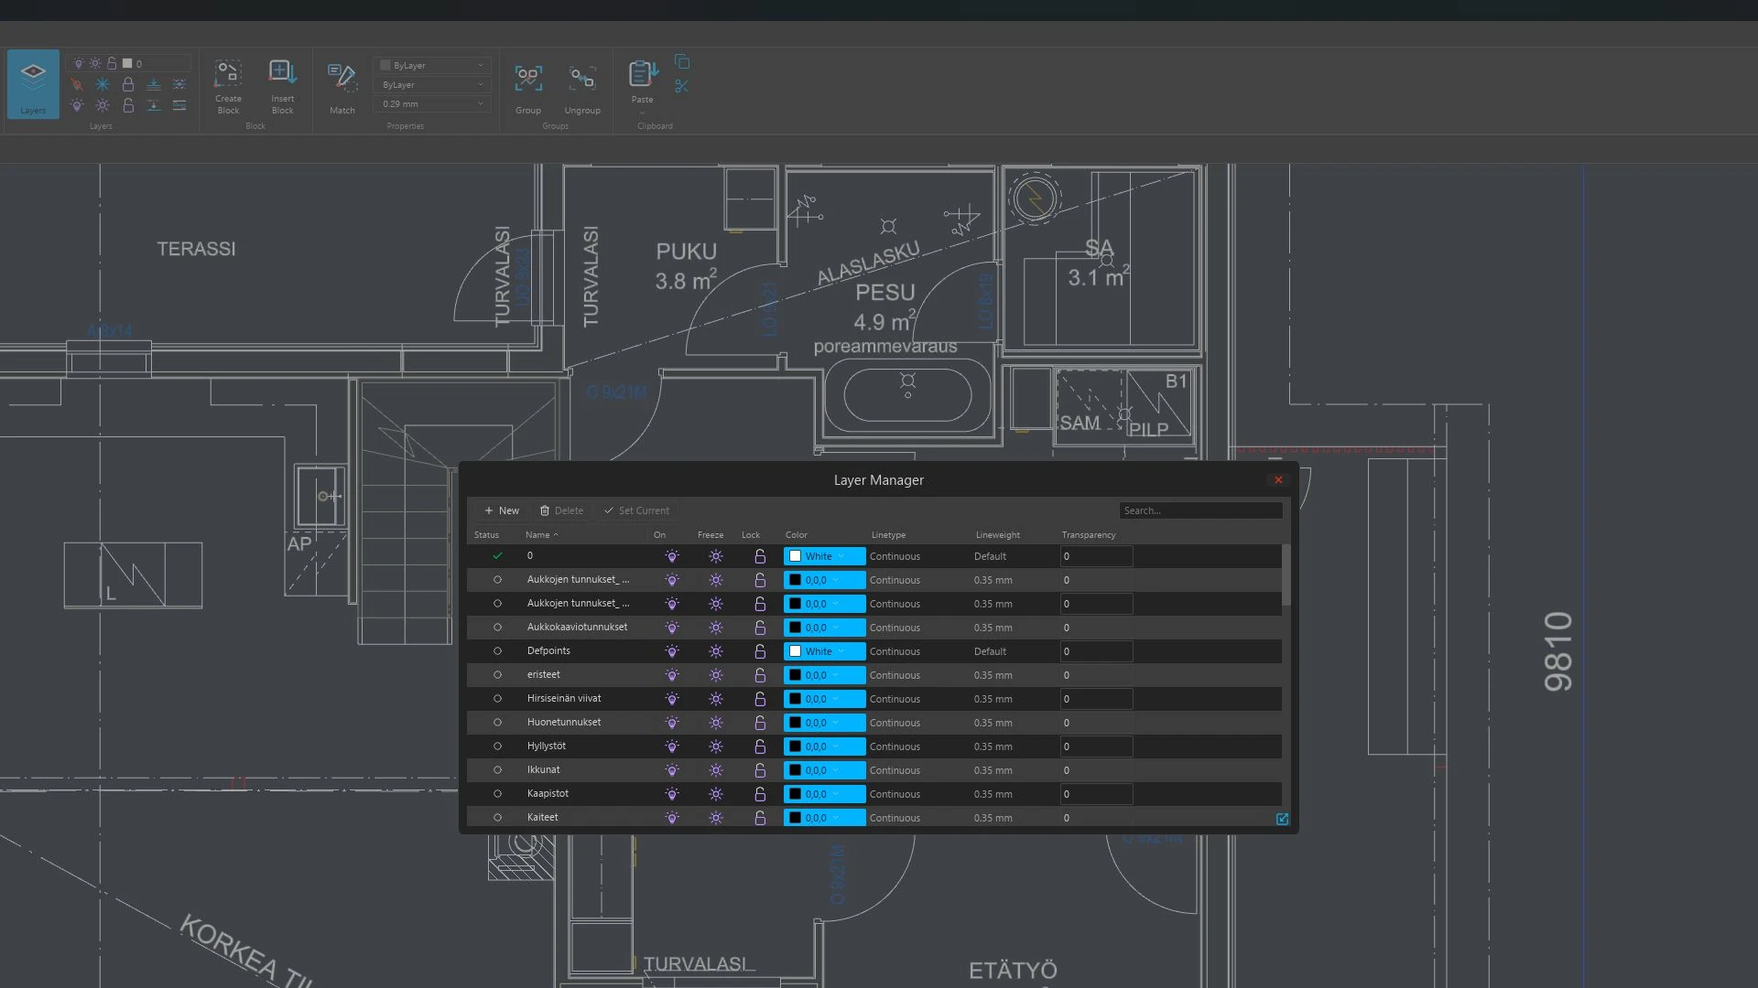Open White color dropdown for layer 0
The width and height of the screenshot is (1758, 988).
coord(824,556)
